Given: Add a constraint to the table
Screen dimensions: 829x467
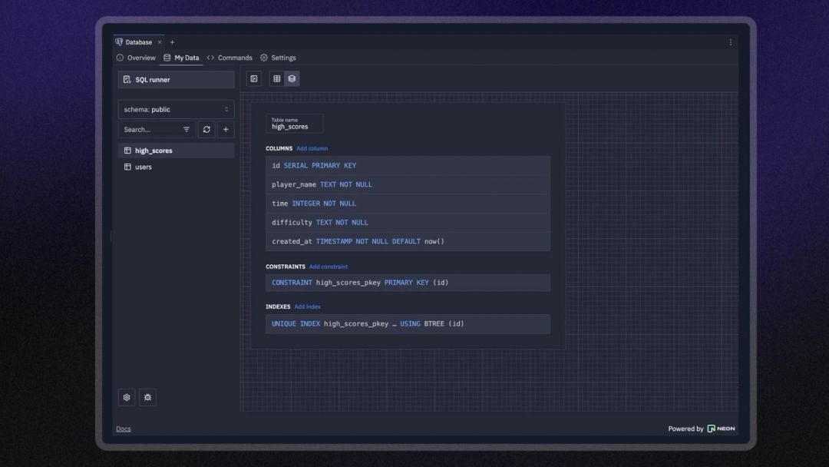Looking at the screenshot, I should coord(329,267).
